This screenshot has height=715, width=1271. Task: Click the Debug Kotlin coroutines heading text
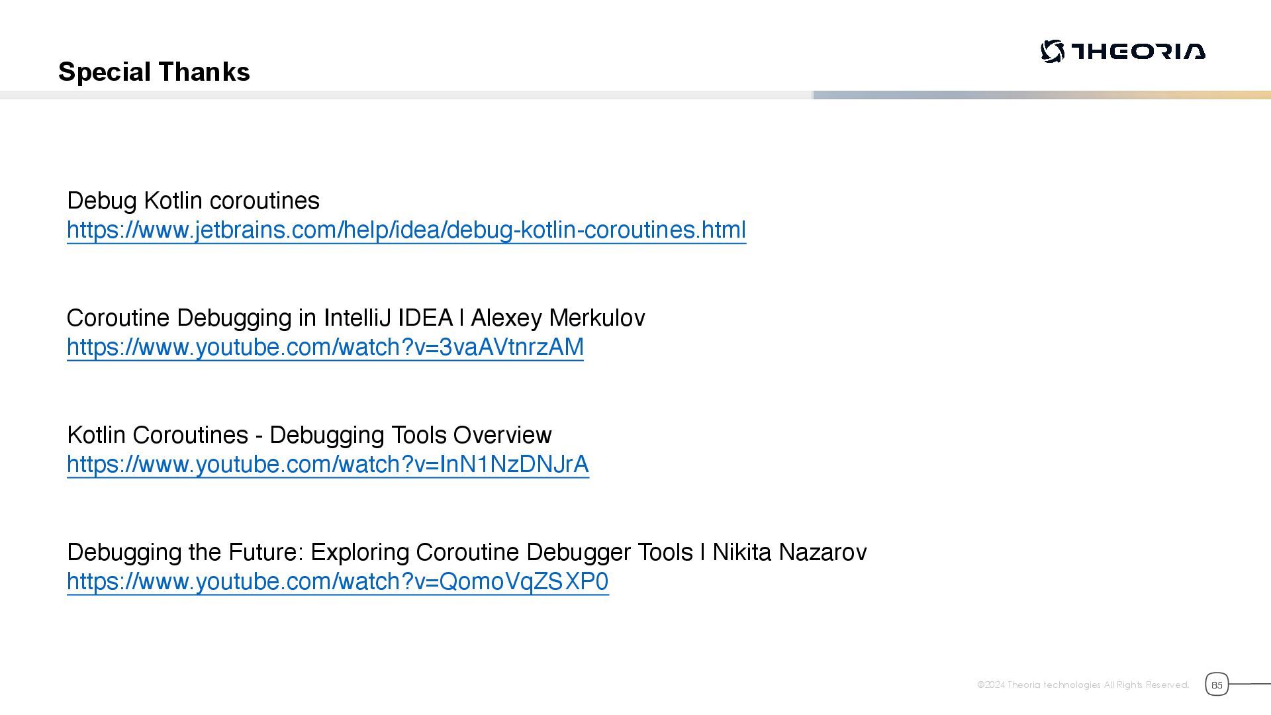pos(193,201)
